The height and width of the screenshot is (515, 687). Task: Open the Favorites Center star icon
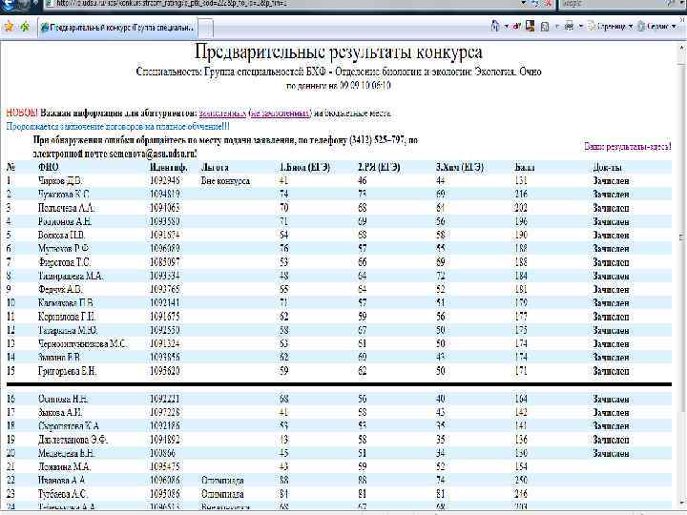coord(9,27)
